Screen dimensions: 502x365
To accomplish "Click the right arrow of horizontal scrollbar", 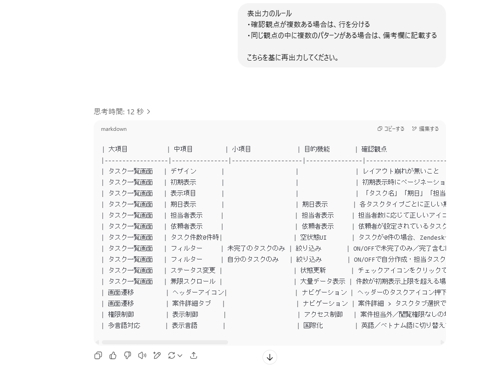I will (442, 342).
